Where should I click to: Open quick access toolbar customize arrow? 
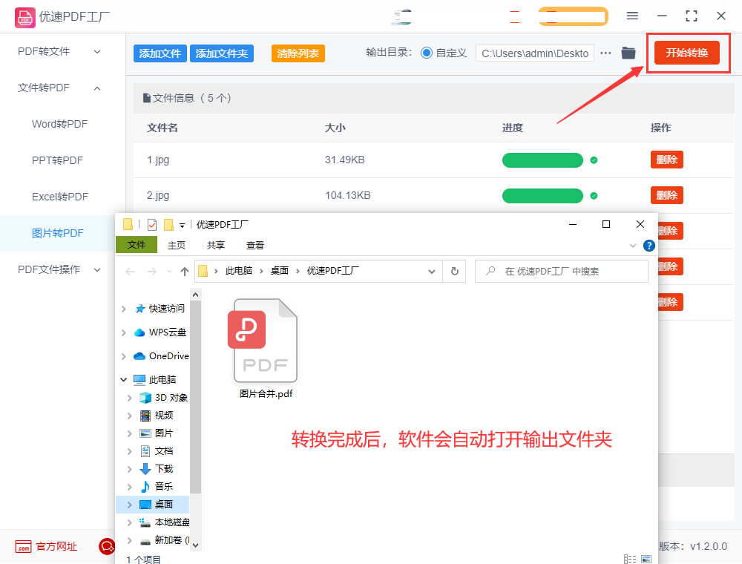[183, 225]
